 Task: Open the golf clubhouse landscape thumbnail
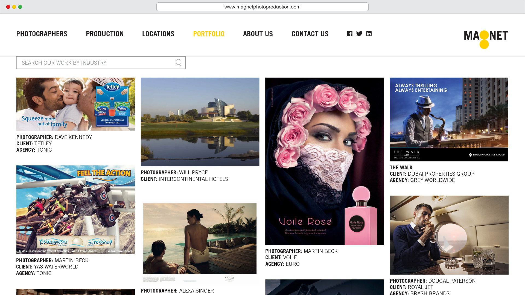pyautogui.click(x=200, y=122)
